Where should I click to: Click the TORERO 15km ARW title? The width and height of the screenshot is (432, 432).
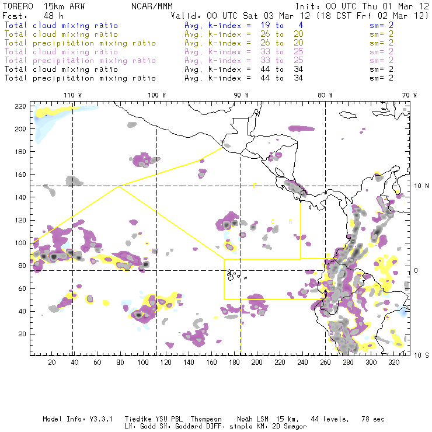coord(34,6)
